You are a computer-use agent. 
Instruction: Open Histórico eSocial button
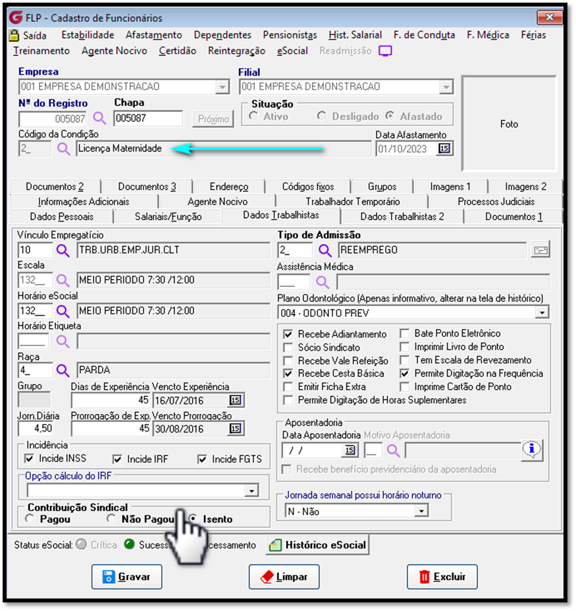[x=317, y=544]
